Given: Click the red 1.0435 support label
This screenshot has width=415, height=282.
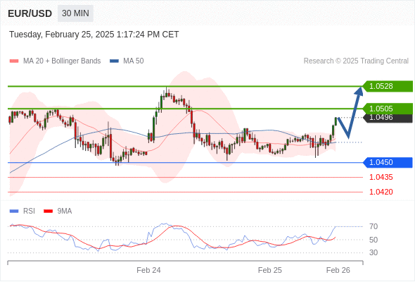Looking at the screenshot, I should 381,177.
